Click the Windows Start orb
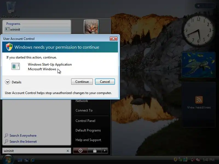The height and width of the screenshot is (164, 219). click(x=8, y=160)
